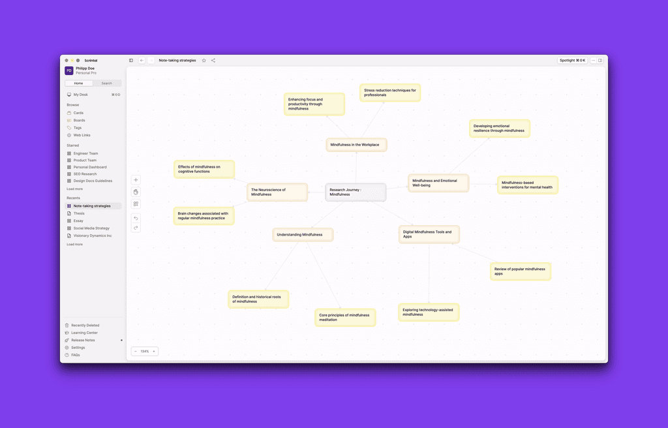The height and width of the screenshot is (428, 668).
Task: Select the Research Journey: Mindfulness card
Action: [x=356, y=191]
